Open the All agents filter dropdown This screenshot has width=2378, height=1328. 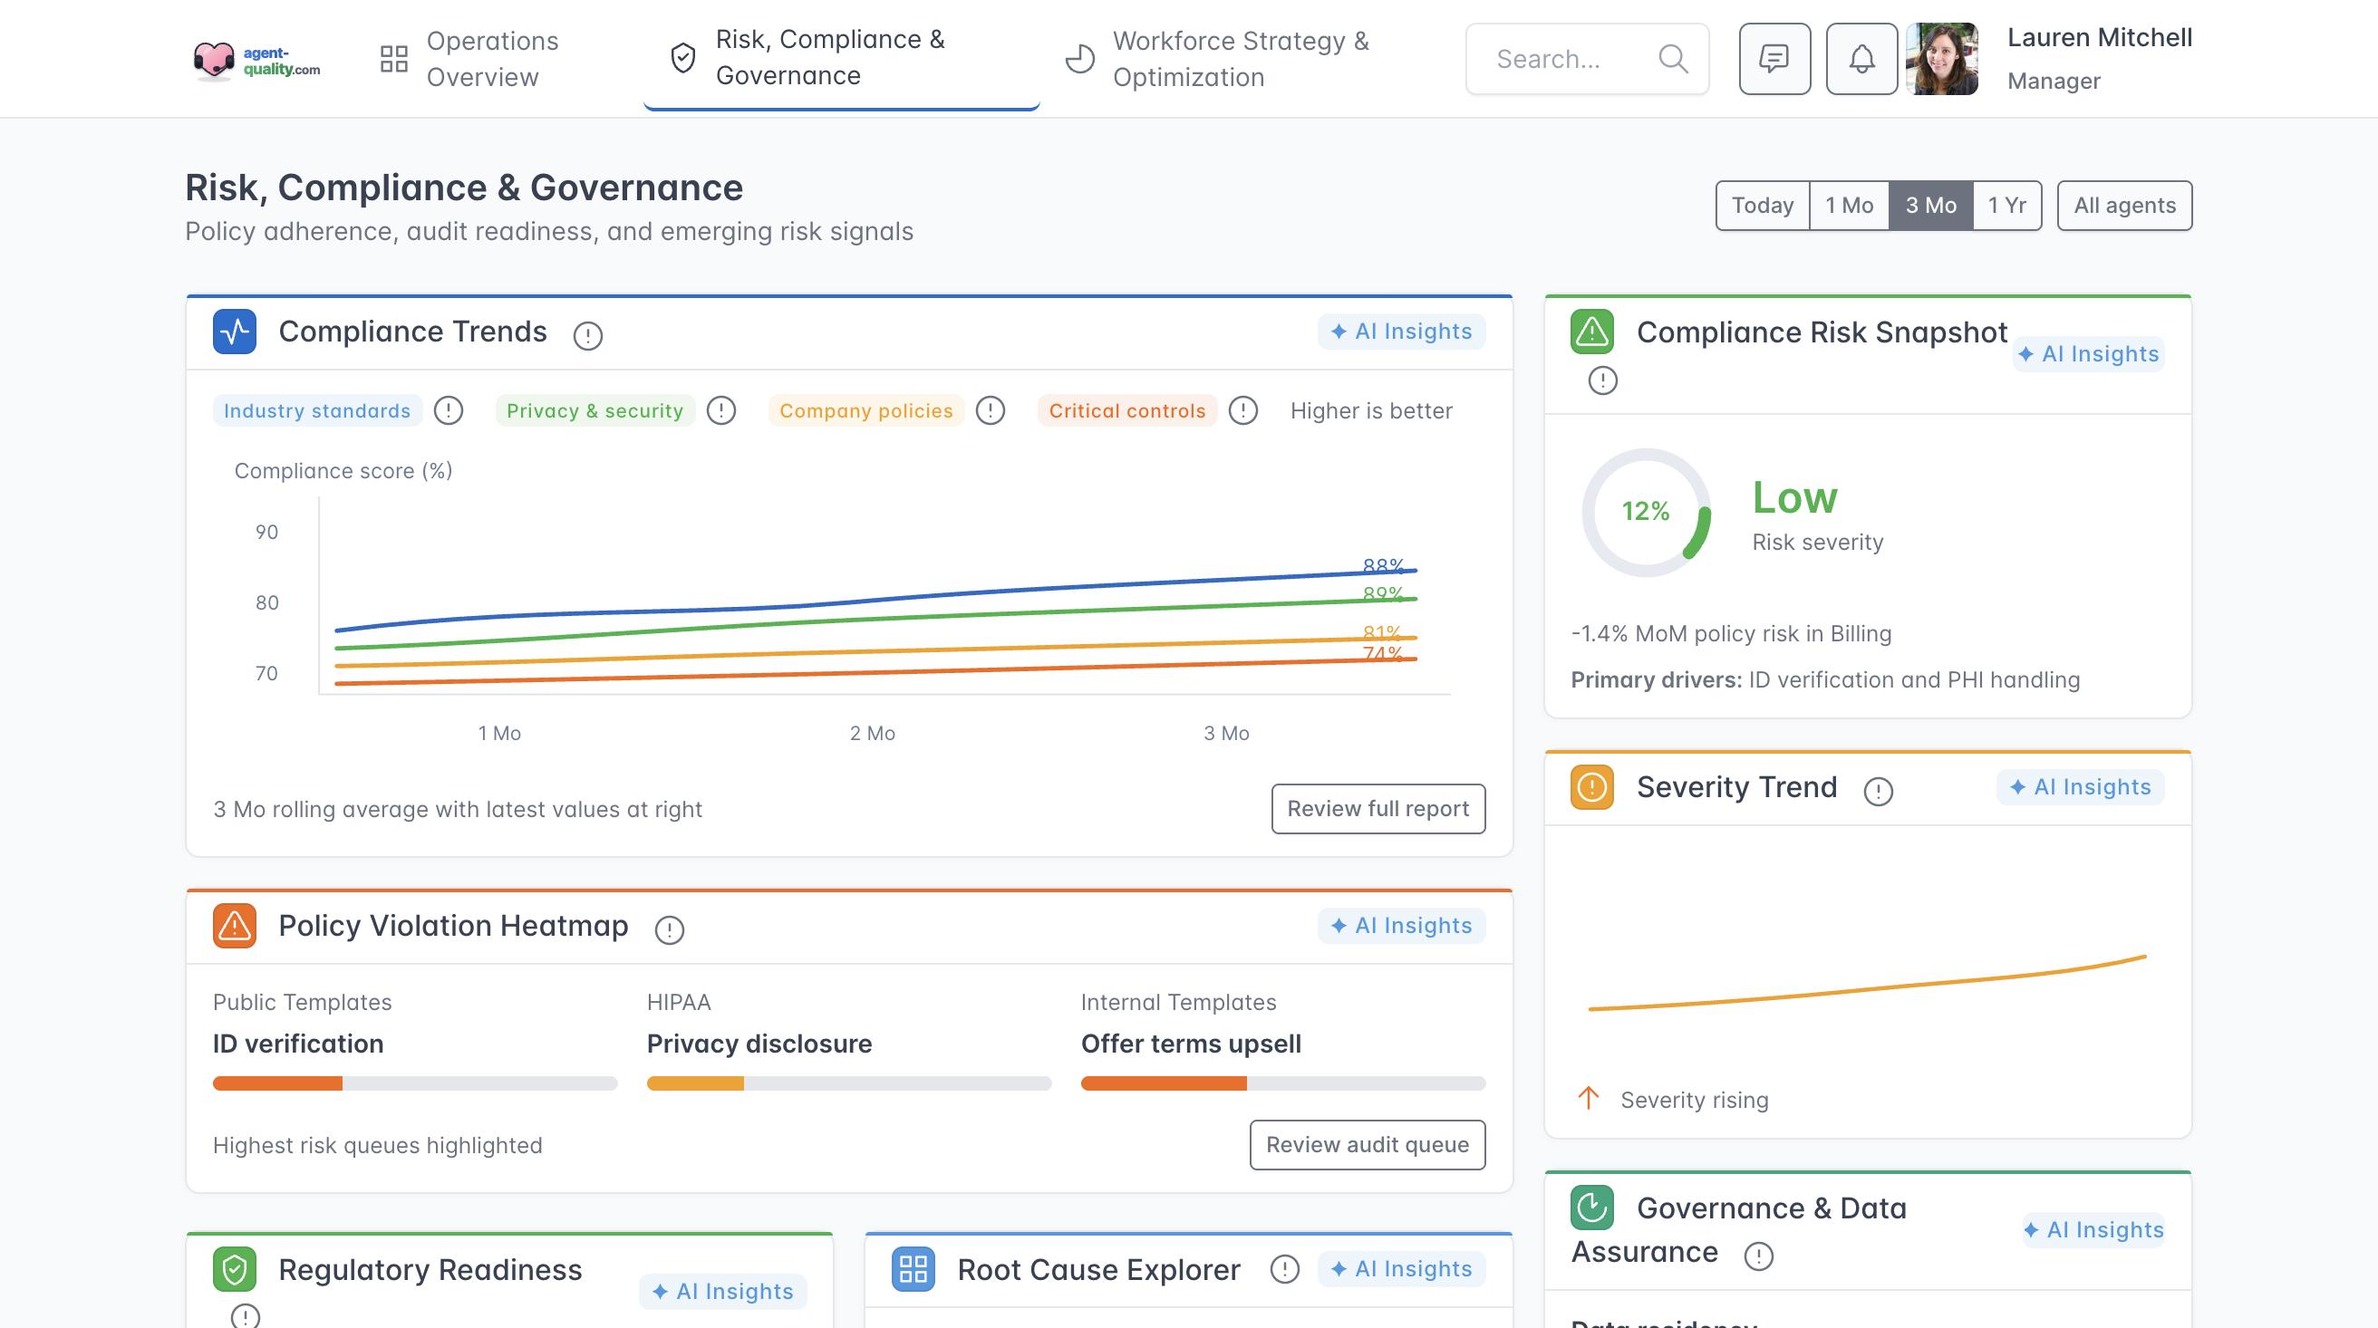(x=2123, y=205)
